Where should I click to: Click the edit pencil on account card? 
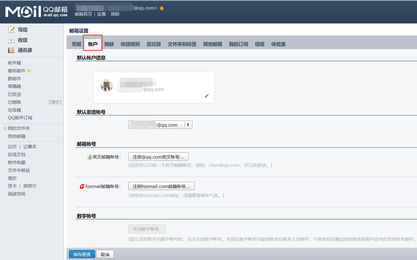coord(207,96)
